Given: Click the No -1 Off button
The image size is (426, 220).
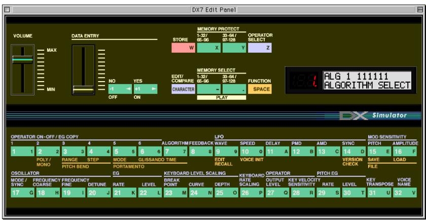Looking at the screenshot, I should coord(120,89).
